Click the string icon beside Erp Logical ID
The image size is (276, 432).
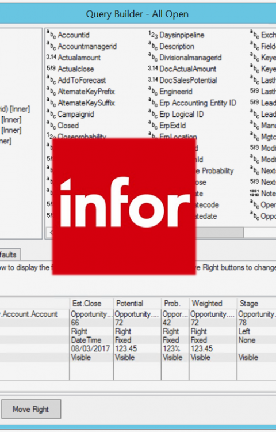[153, 114]
